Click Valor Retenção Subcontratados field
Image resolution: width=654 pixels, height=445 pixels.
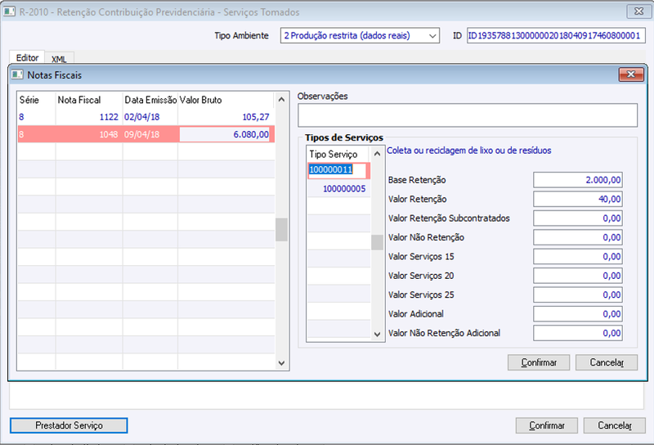coord(578,218)
